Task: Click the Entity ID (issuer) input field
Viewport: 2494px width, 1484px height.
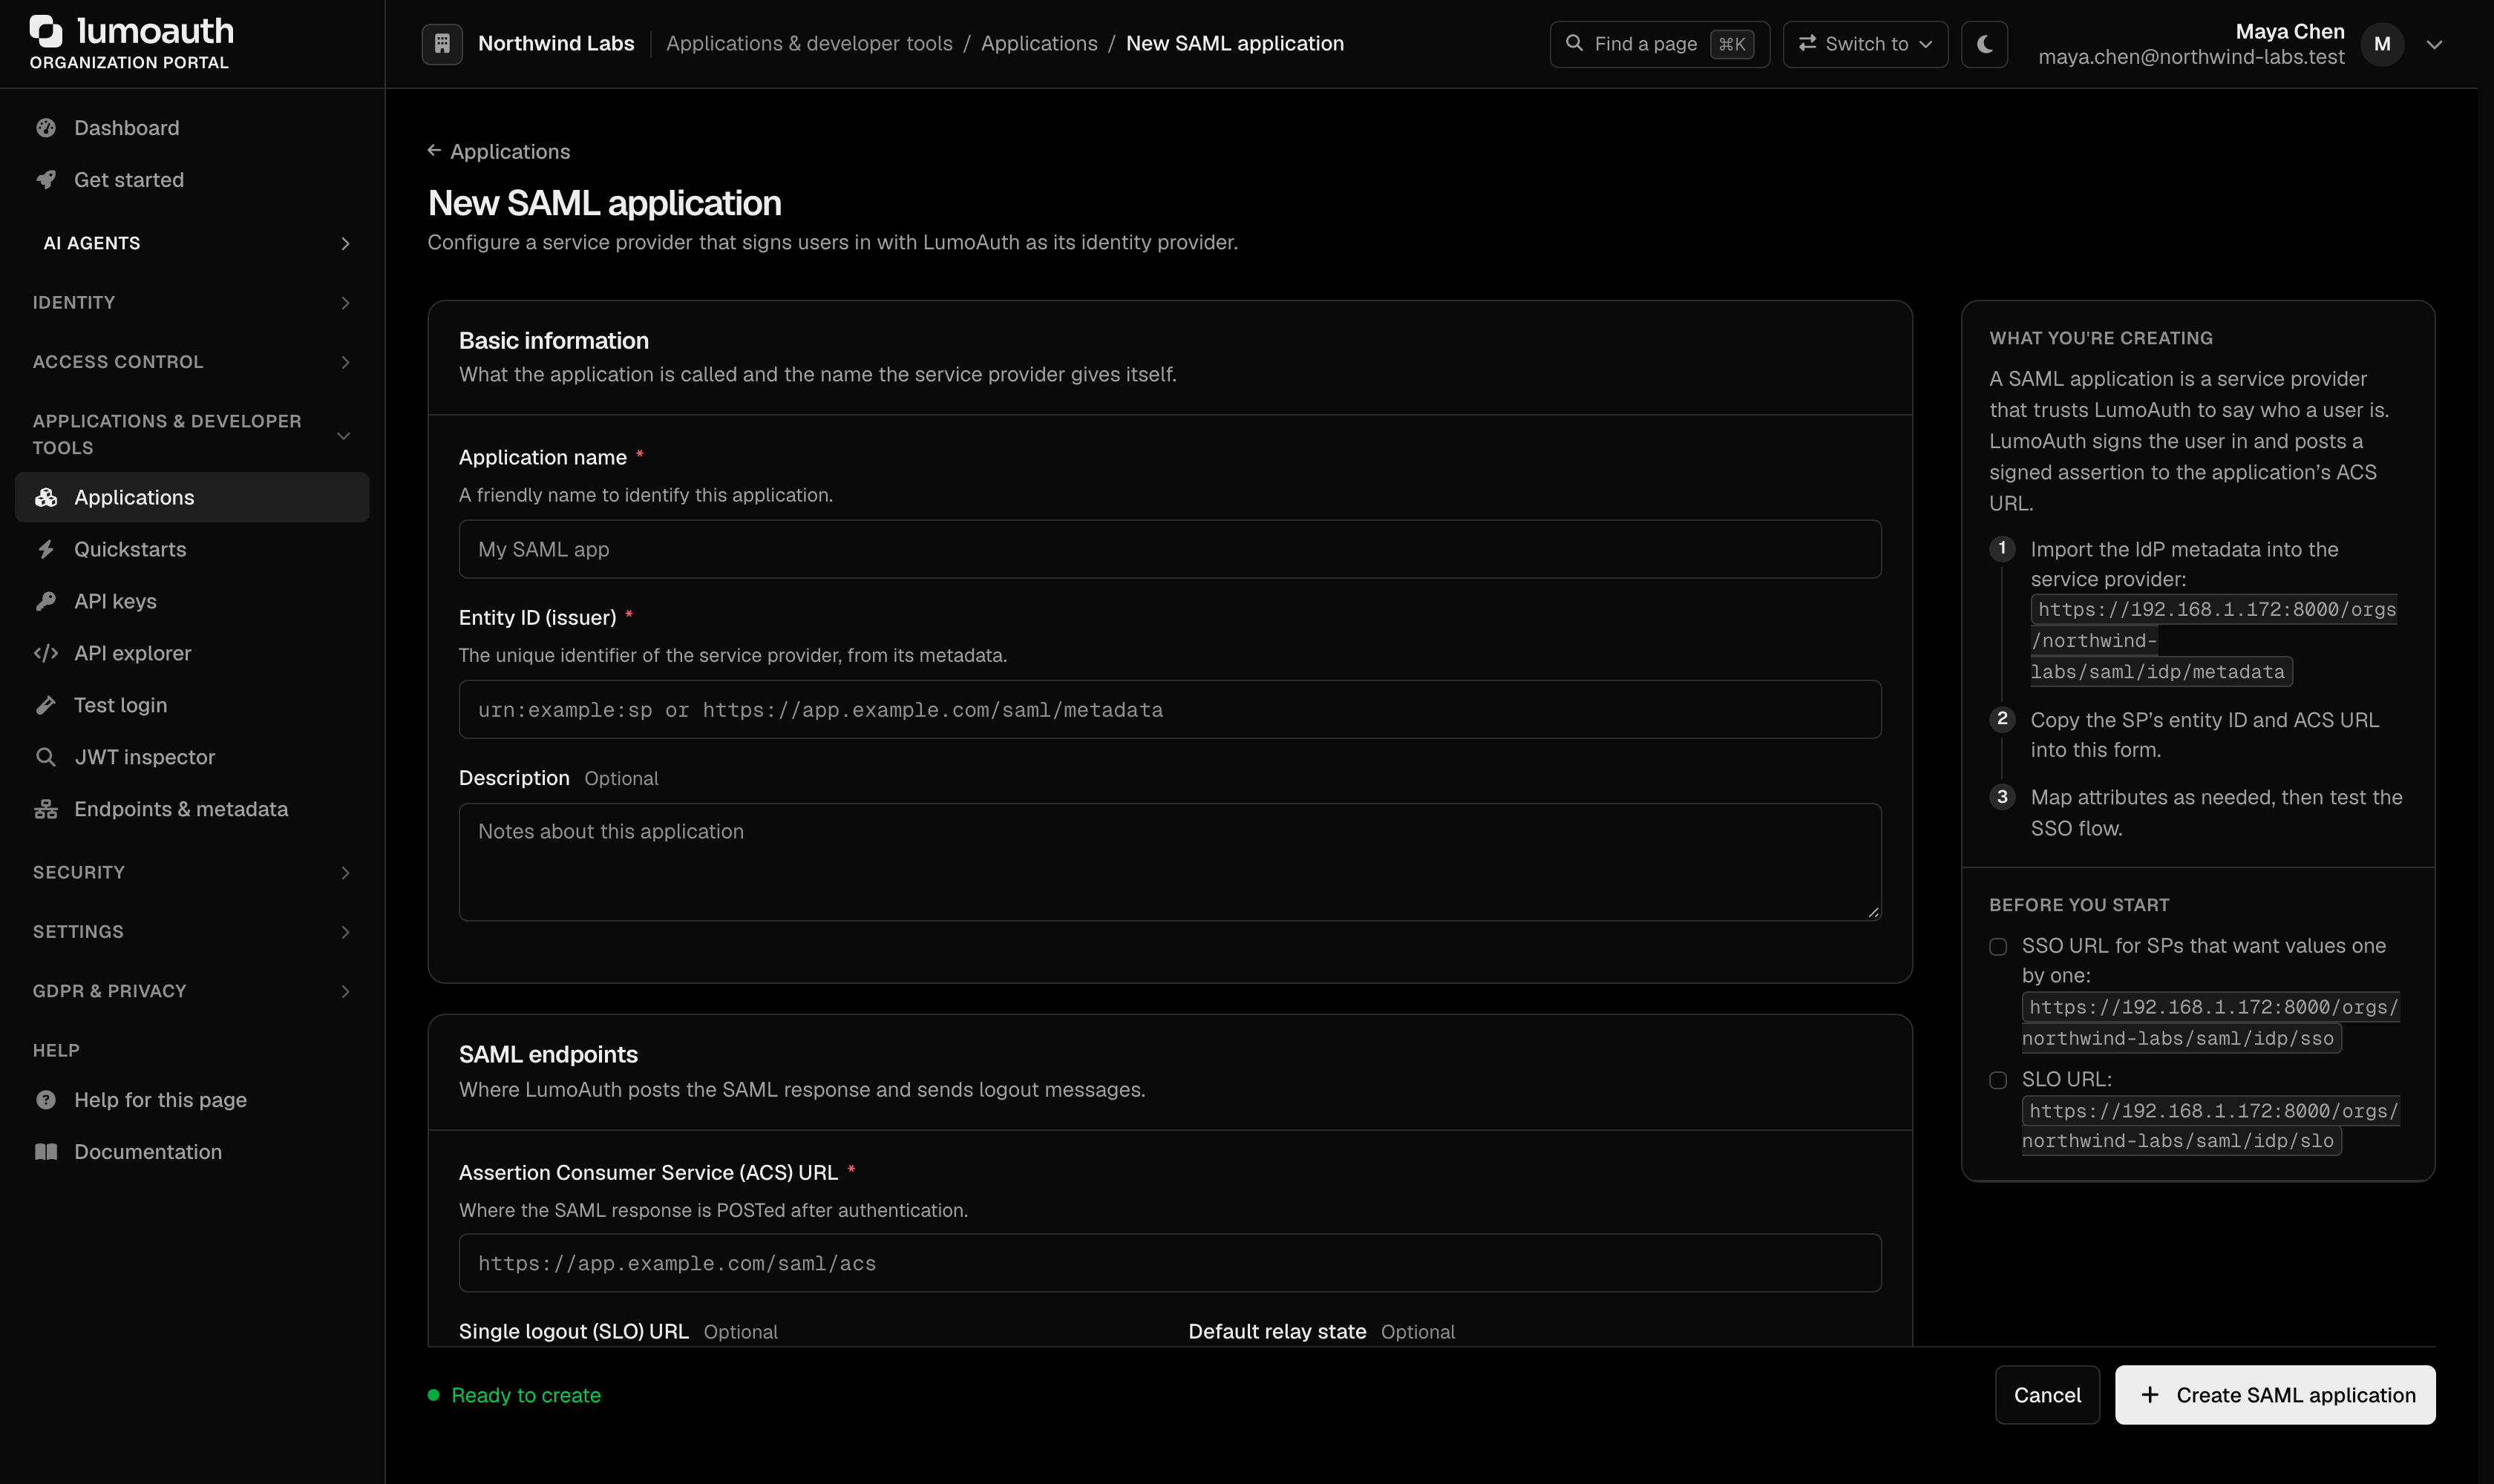Action: pos(1170,710)
